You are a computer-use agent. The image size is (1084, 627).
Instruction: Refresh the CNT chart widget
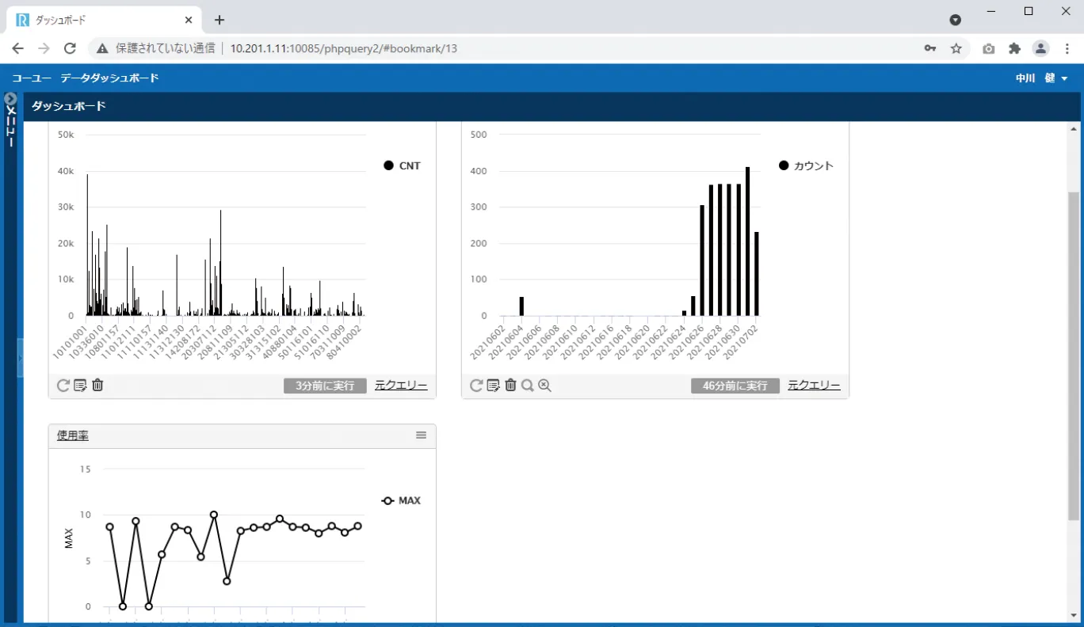pyautogui.click(x=63, y=386)
